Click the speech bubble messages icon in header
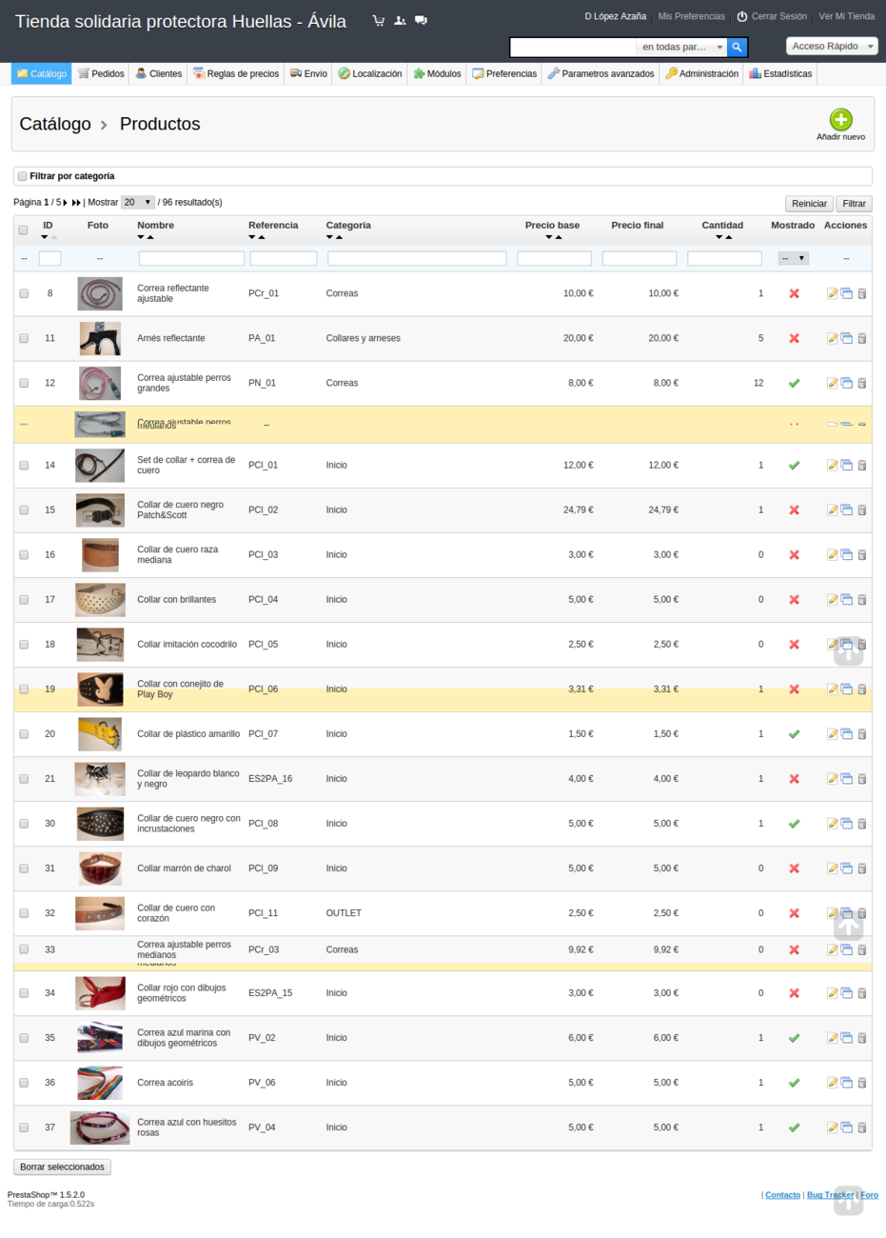The image size is (886, 1238). (421, 21)
